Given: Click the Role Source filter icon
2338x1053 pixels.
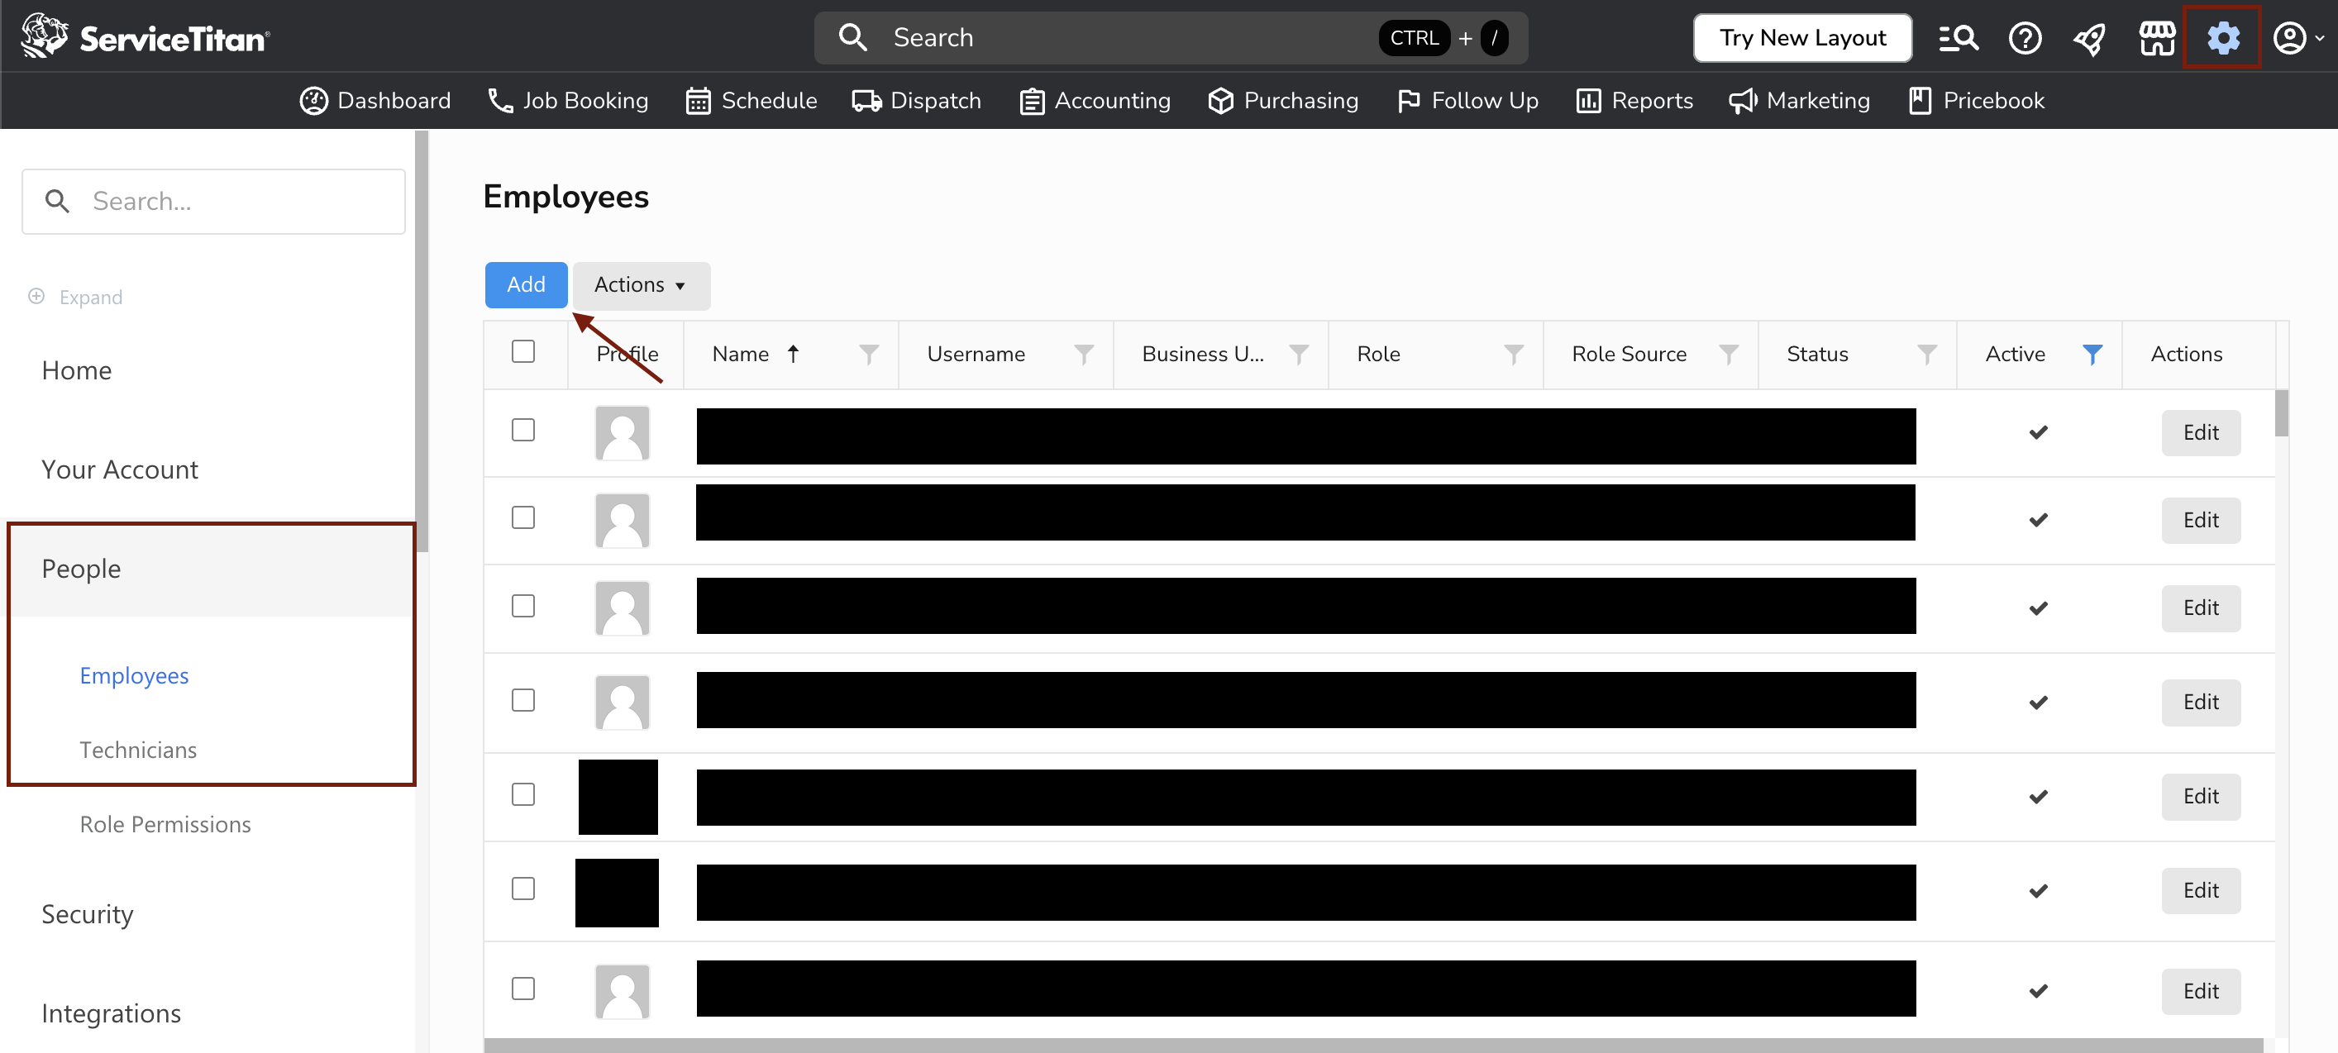Looking at the screenshot, I should (1729, 354).
